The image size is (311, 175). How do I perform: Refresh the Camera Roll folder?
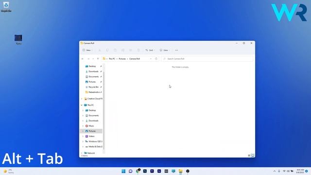[x=156, y=59]
